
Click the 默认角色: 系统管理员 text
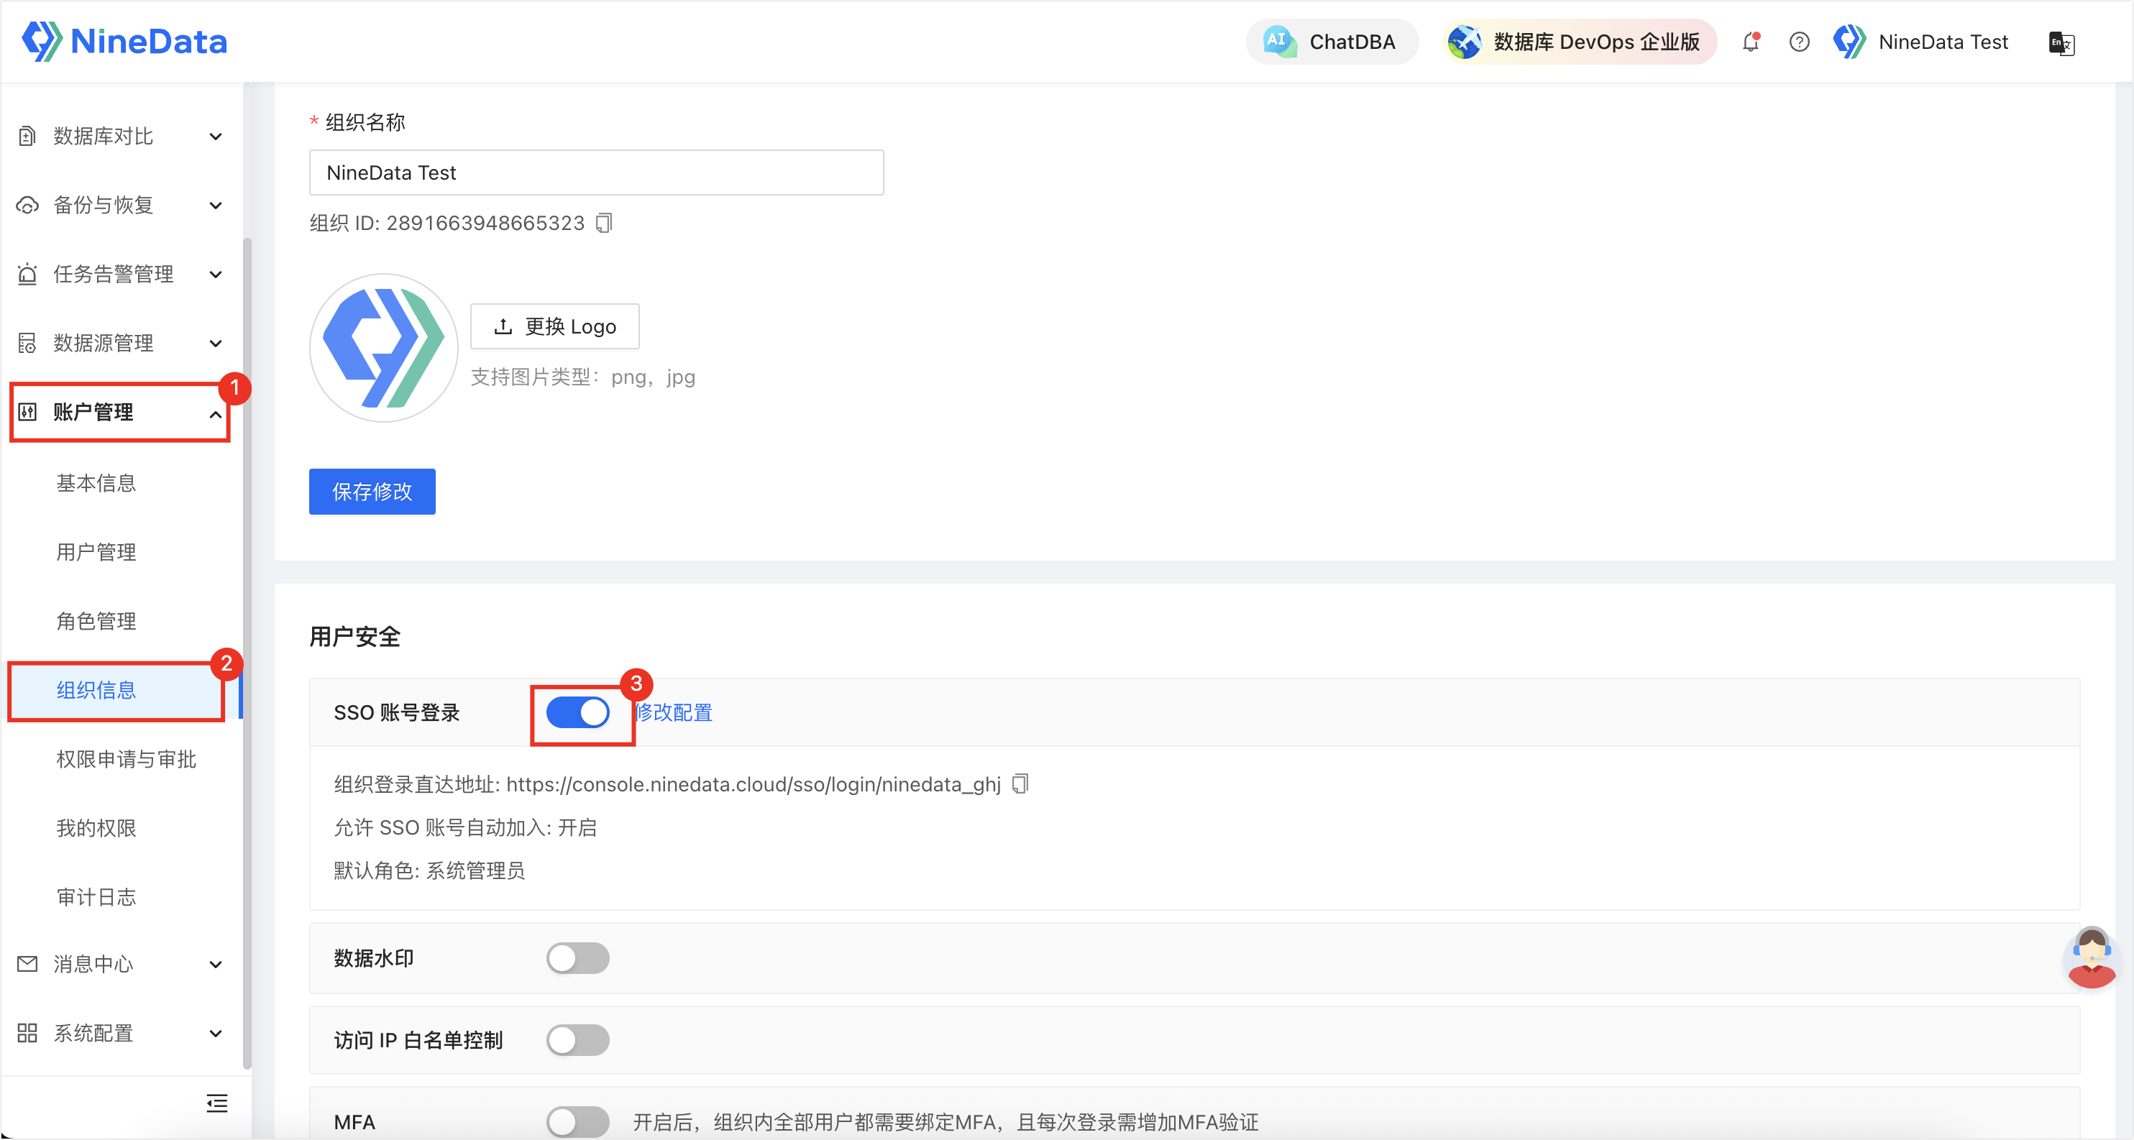coord(429,870)
